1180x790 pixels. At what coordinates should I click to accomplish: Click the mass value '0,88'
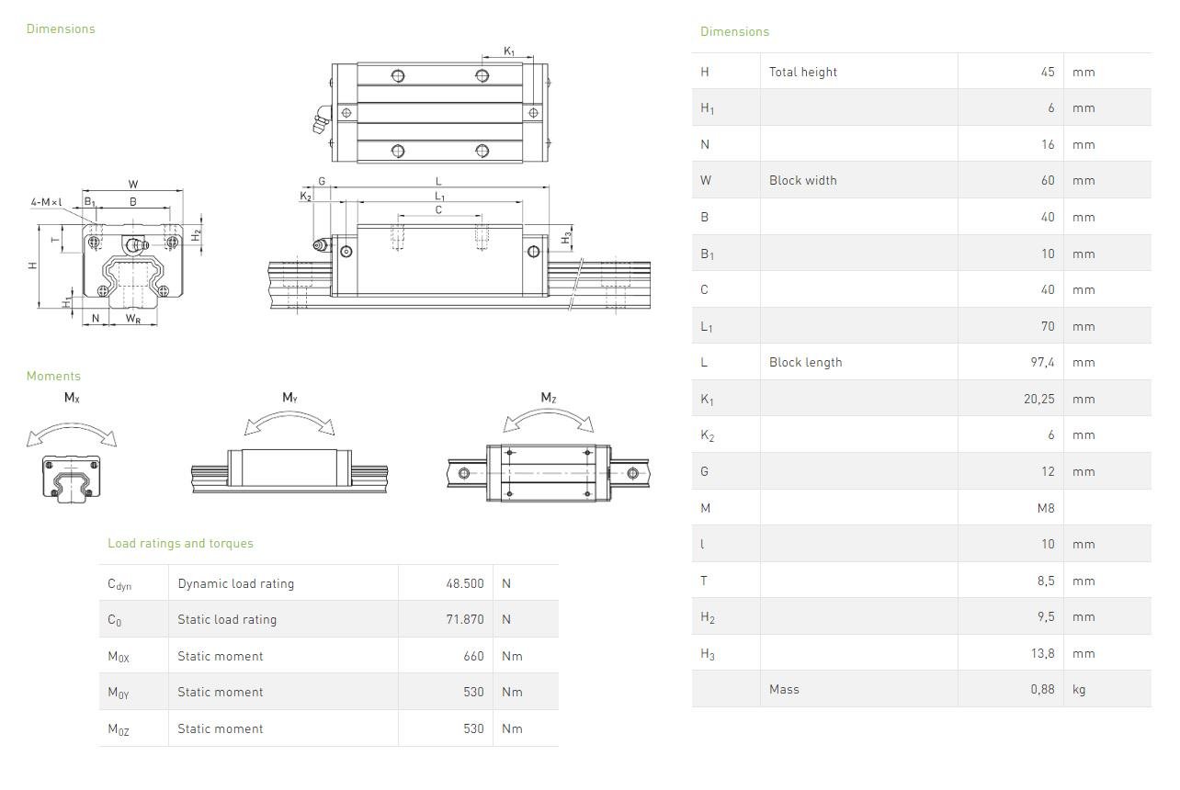(x=1043, y=689)
